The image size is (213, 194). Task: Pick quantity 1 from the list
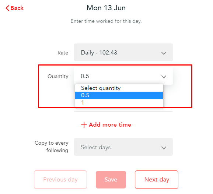point(119,103)
